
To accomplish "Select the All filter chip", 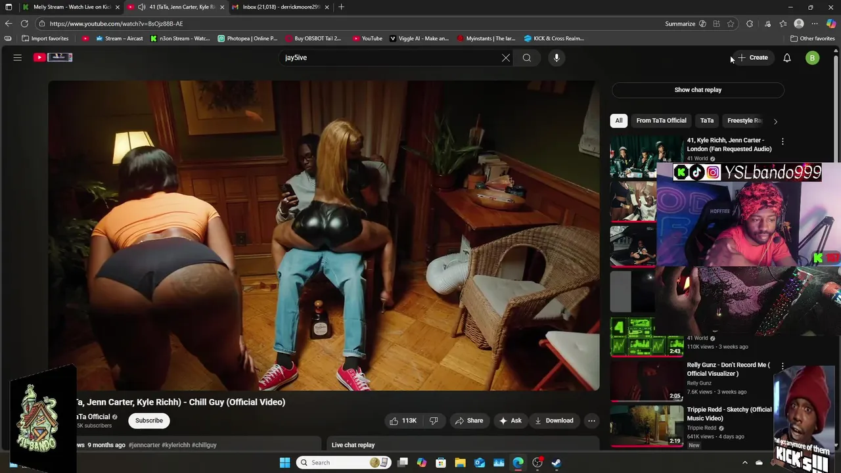I will (618, 121).
